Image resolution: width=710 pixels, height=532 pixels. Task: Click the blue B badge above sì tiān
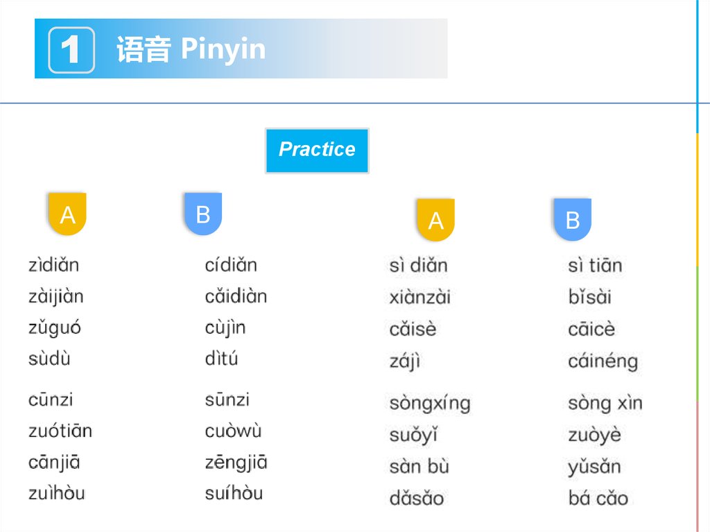coord(572,220)
